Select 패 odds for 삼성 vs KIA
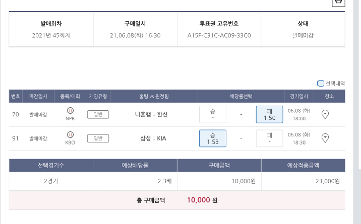 pyautogui.click(x=269, y=138)
